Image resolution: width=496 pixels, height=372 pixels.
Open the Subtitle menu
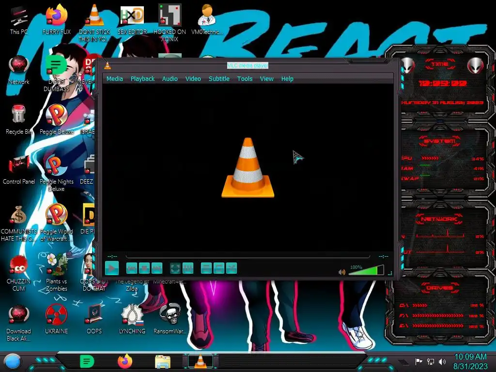click(x=219, y=79)
